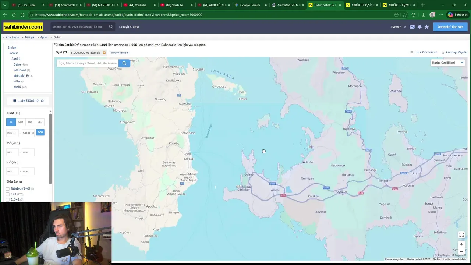Remove the price filter orange X
This screenshot has height=265, width=471.
(104, 53)
